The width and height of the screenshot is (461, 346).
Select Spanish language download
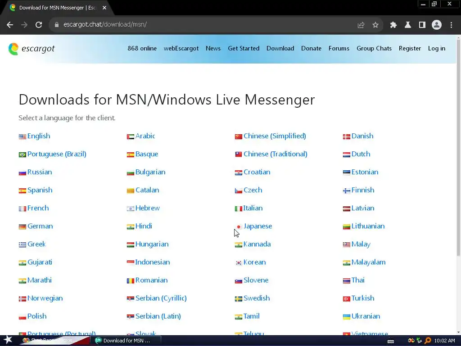tap(40, 190)
